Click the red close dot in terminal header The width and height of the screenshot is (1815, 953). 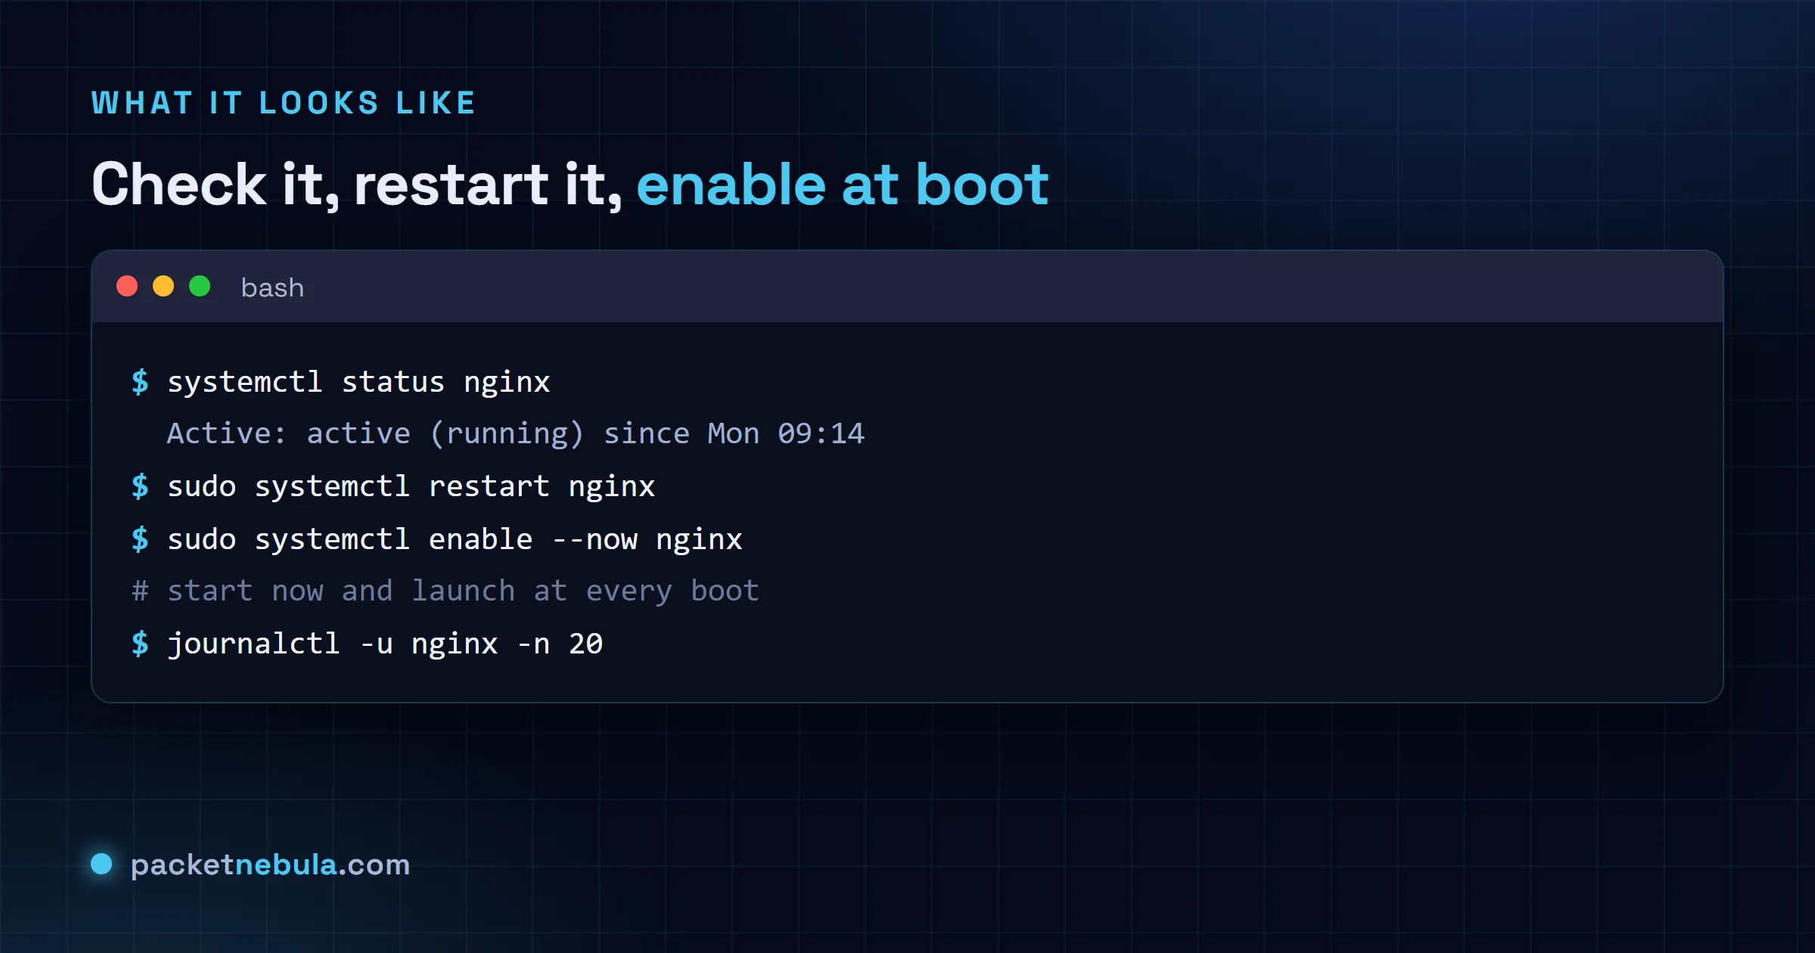(x=127, y=287)
